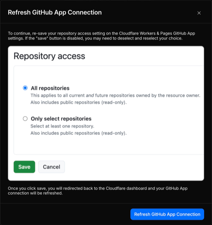Click the 'Once you click save' footer note
Image resolution: width=212 pixels, height=225 pixels.
98,191
